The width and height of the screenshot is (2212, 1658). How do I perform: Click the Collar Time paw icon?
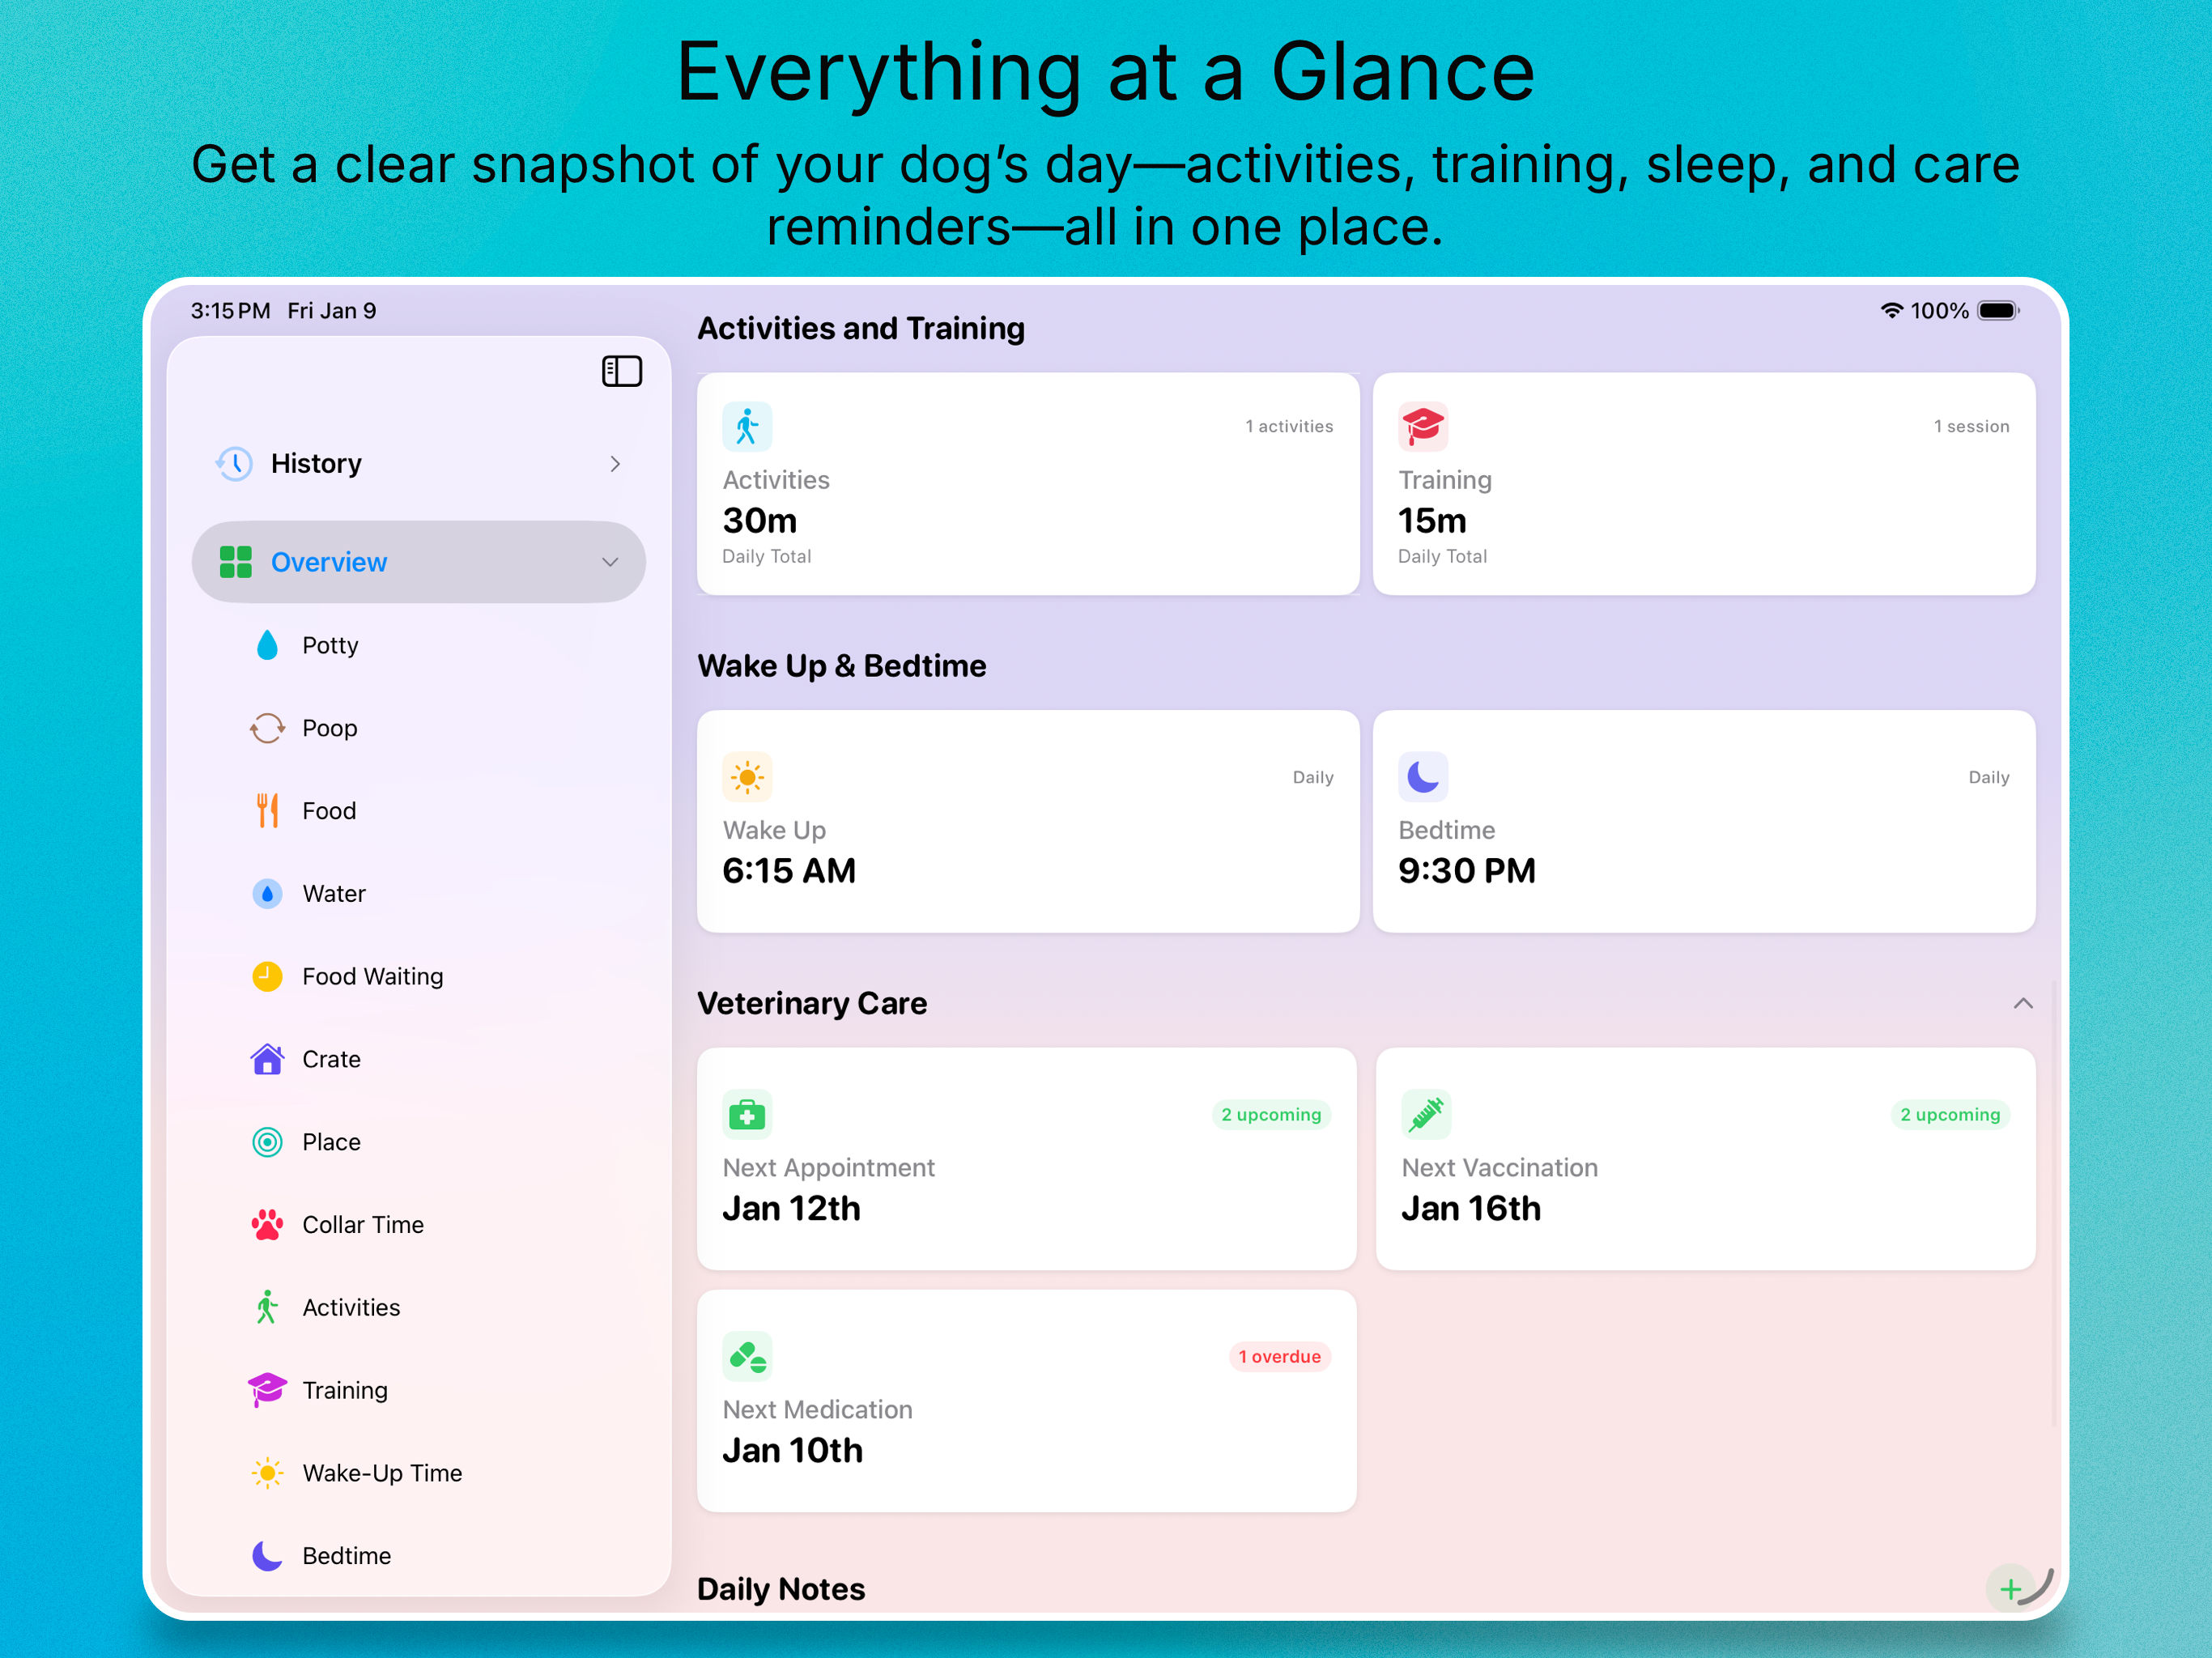click(x=267, y=1224)
